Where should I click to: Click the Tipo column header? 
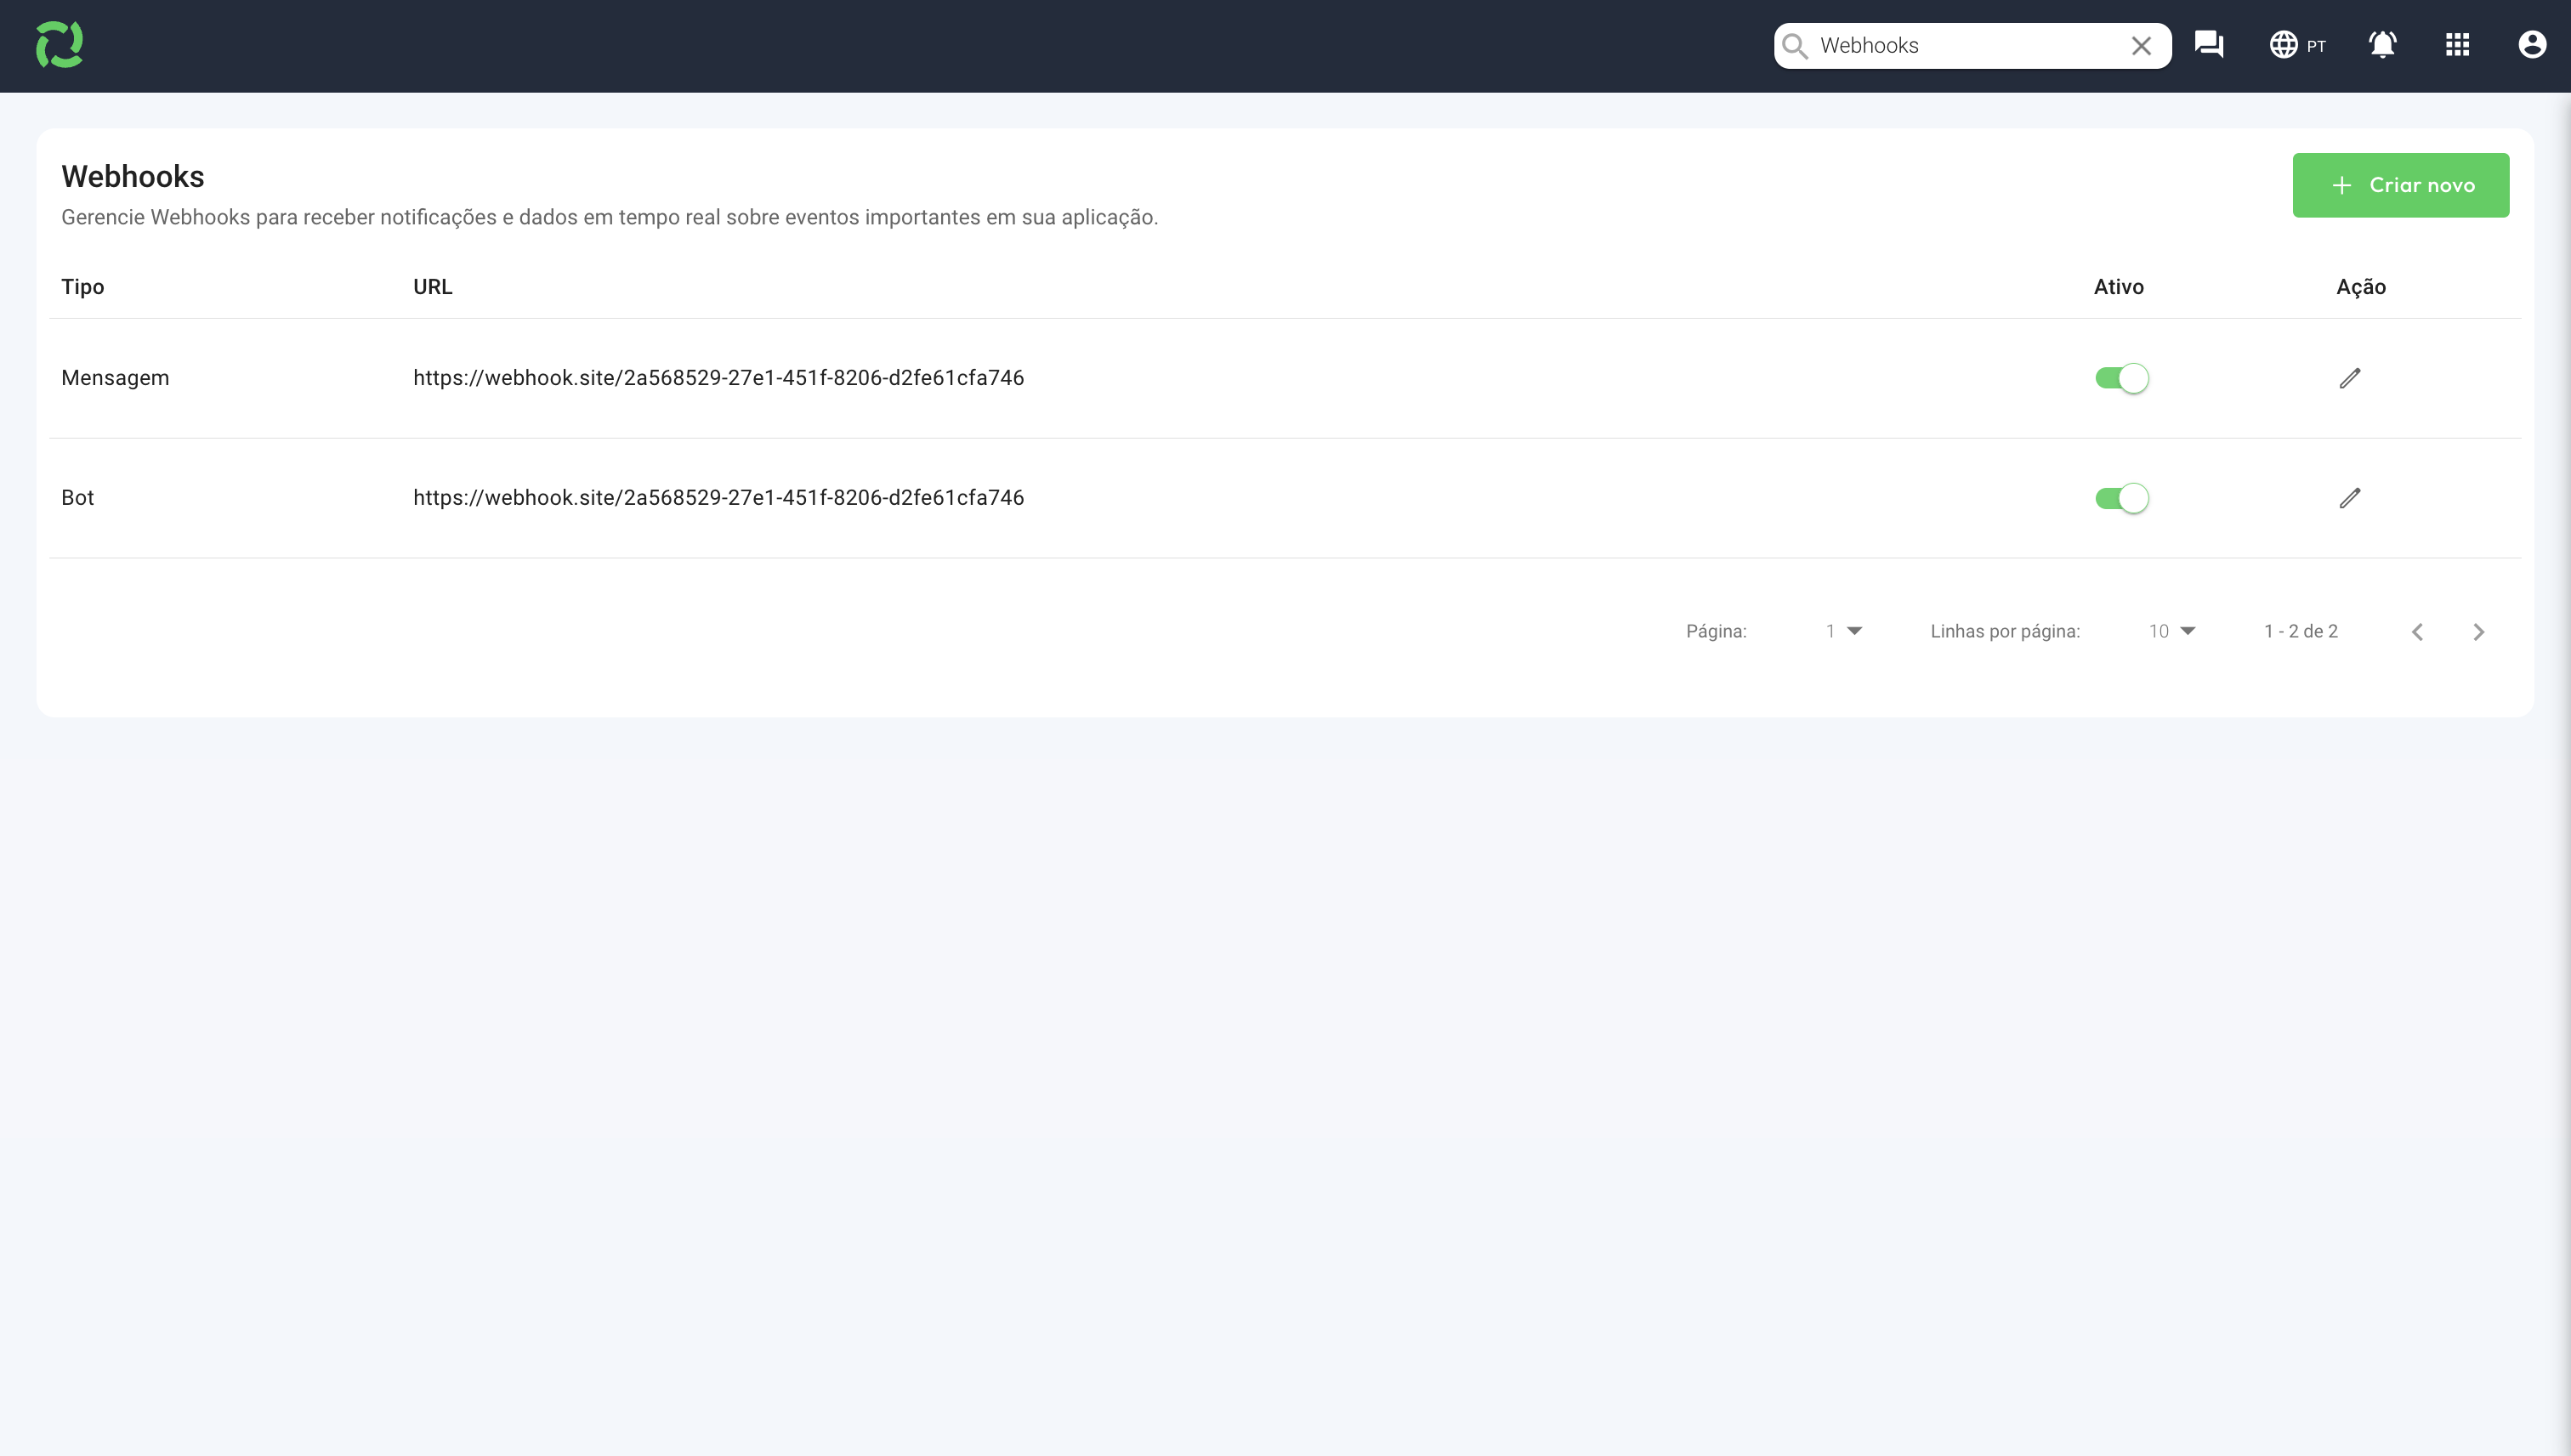coord(82,287)
